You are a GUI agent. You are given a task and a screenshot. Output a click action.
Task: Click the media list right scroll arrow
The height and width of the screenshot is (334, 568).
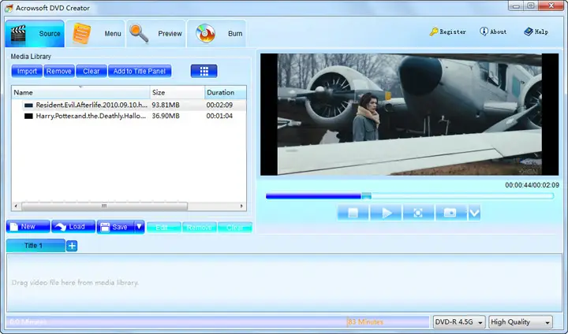[x=241, y=206]
